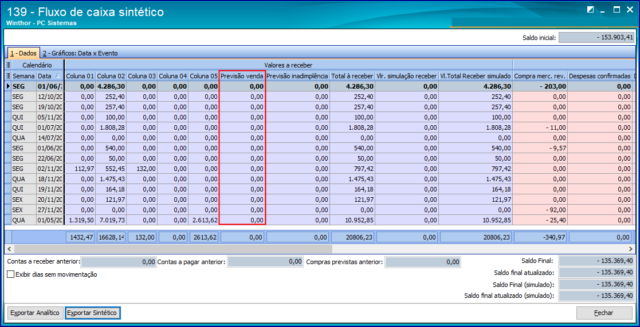Click the Despesas confirmadas column header
Screen dimensions: 640x327
(599, 75)
